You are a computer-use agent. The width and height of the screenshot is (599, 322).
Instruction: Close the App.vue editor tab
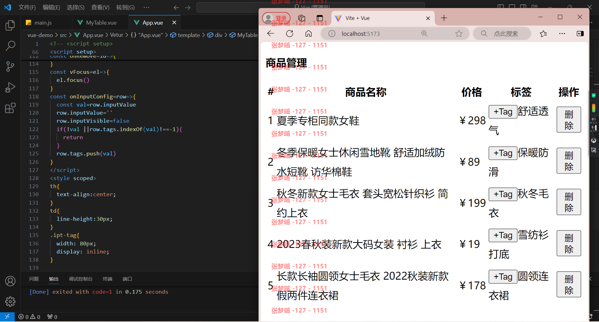[x=174, y=22]
